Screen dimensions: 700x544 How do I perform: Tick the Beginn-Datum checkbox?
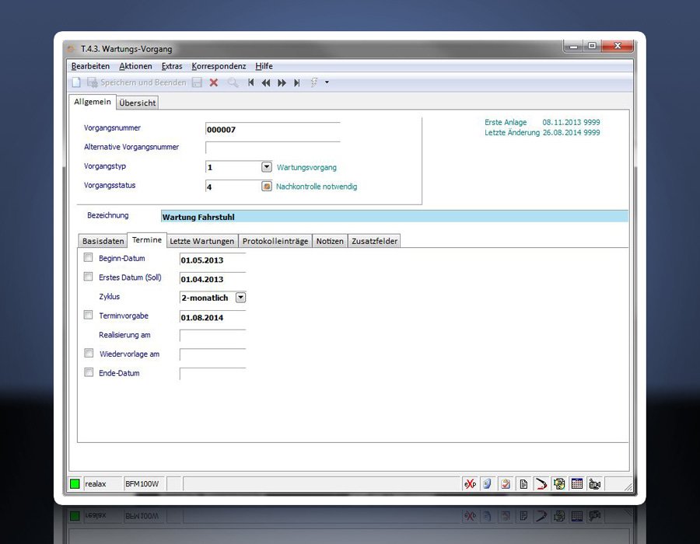[89, 258]
